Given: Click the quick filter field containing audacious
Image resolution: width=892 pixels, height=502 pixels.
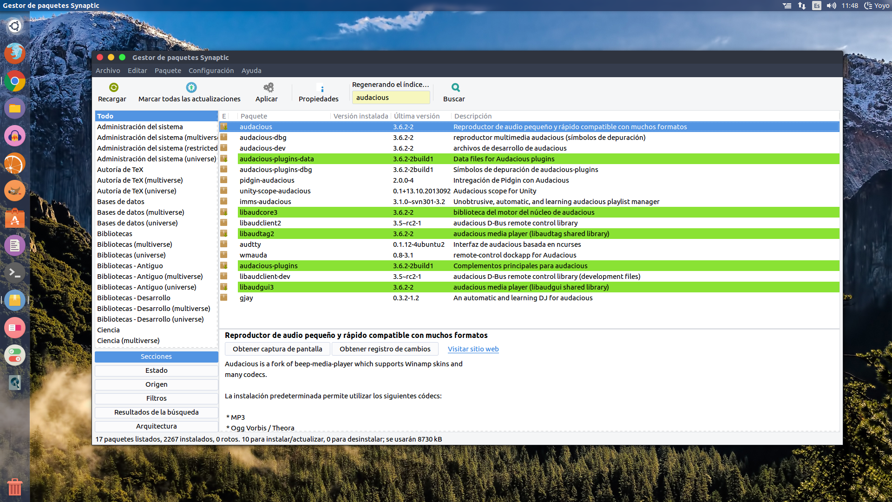Looking at the screenshot, I should point(391,98).
